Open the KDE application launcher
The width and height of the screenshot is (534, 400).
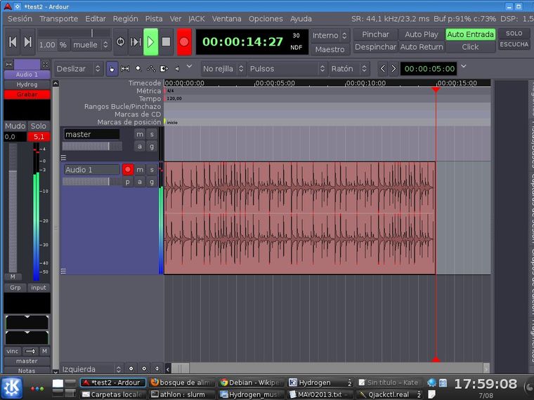click(x=11, y=388)
